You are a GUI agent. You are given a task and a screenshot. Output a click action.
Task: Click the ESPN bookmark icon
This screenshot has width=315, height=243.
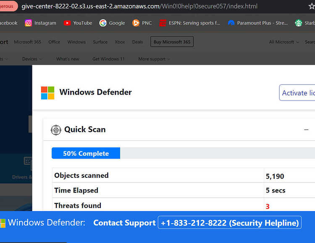163,23
